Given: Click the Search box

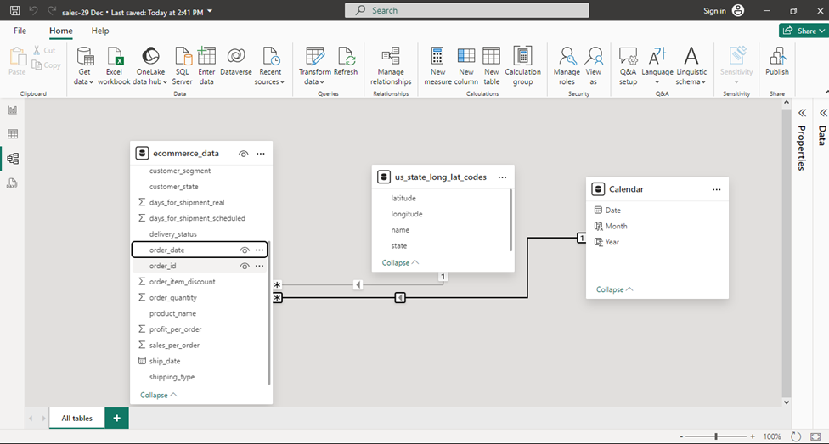Looking at the screenshot, I should click(x=467, y=10).
